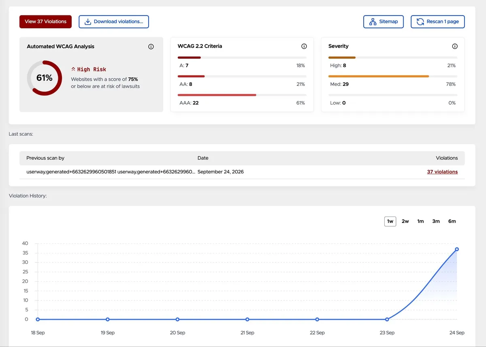The height and width of the screenshot is (347, 486).
Task: Click the userway.generated scan user cell
Action: click(111, 172)
